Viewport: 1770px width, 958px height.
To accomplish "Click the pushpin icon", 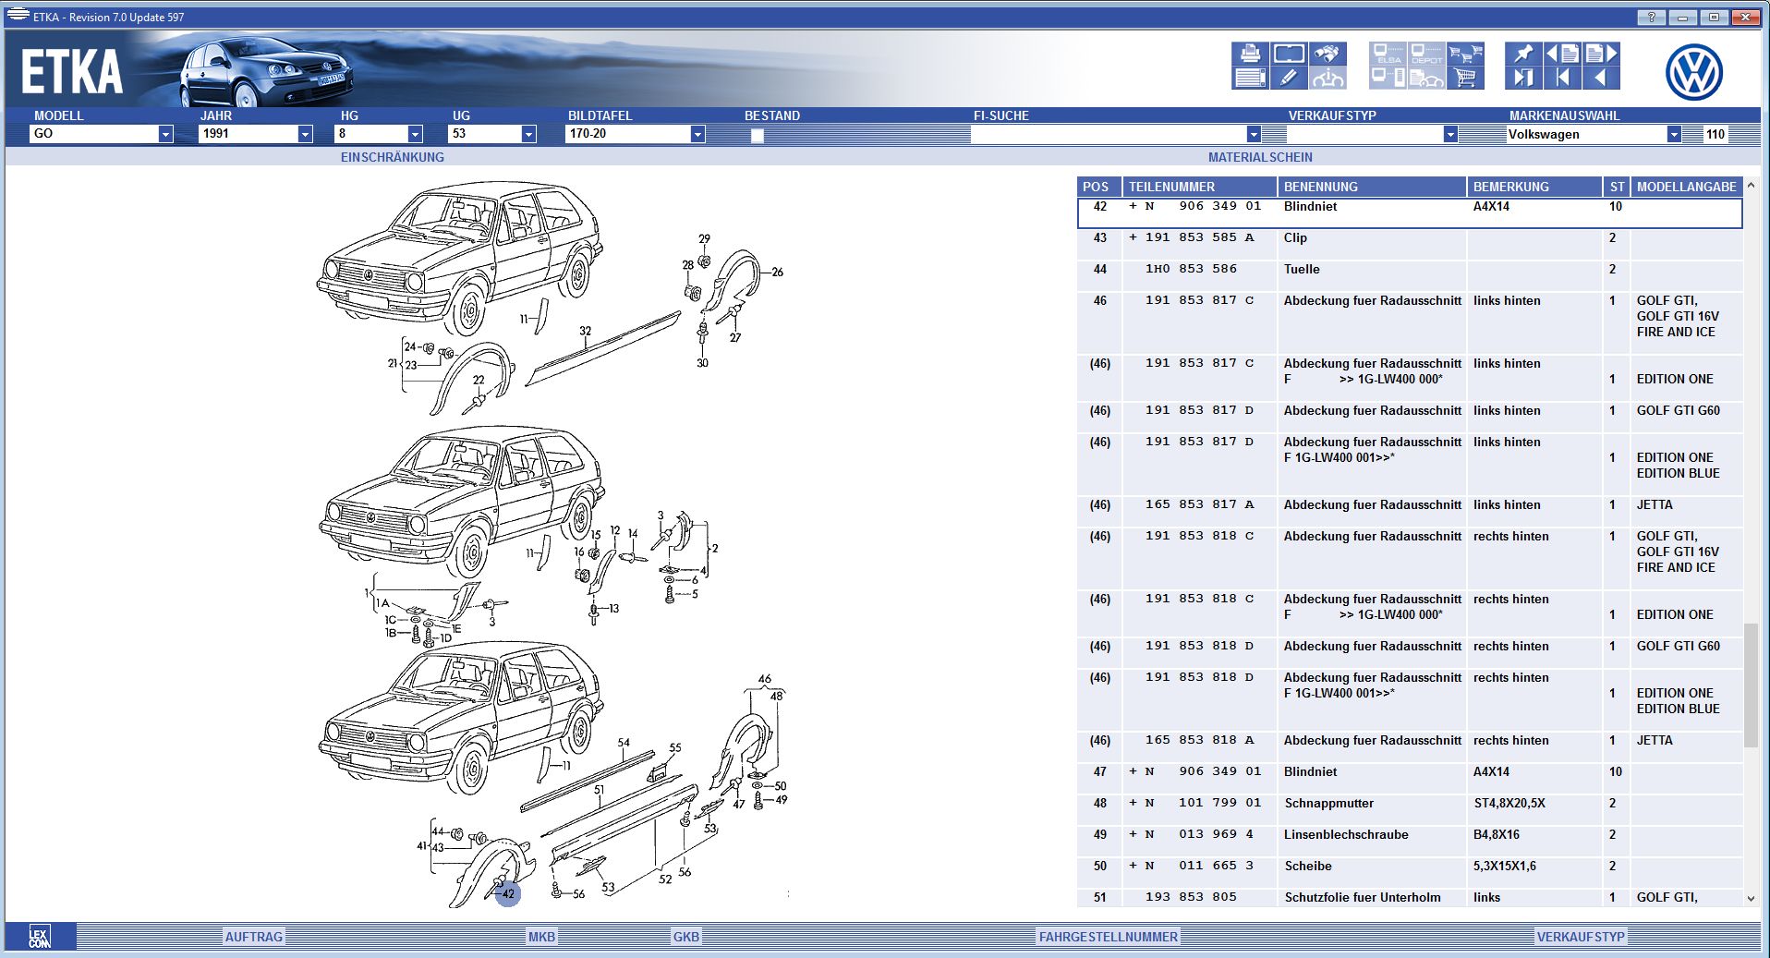I will [x=1522, y=54].
